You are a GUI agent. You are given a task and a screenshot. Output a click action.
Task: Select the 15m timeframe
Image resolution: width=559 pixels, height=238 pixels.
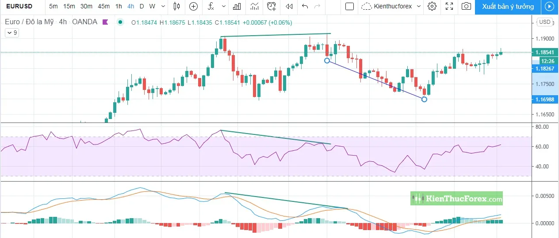pyautogui.click(x=69, y=6)
